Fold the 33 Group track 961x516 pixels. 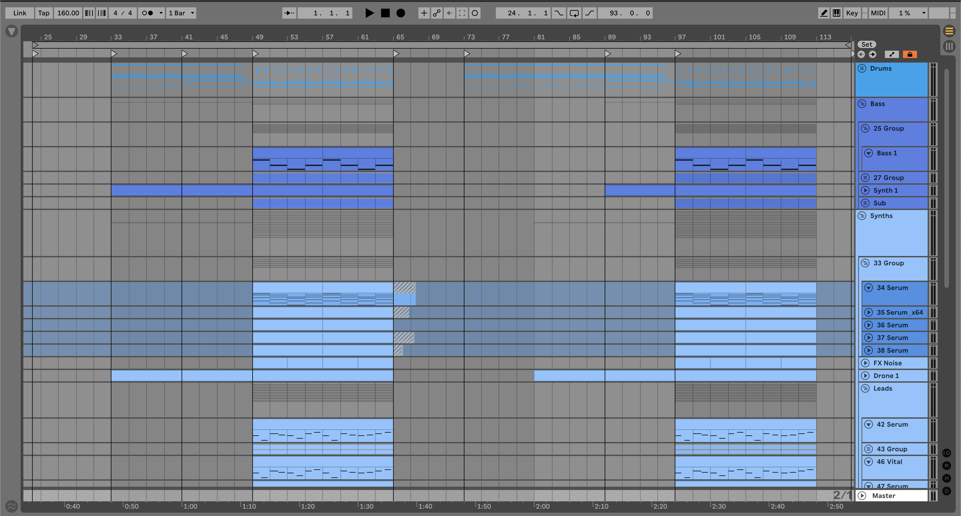click(865, 263)
